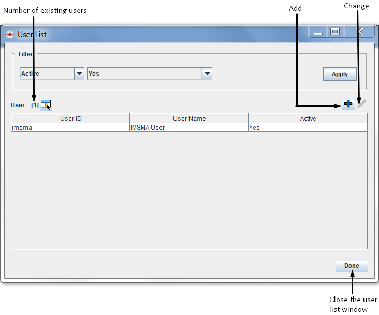Click the pencil Change user icon

click(x=361, y=104)
